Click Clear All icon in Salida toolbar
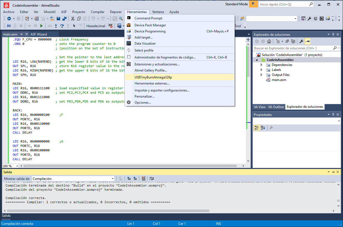Image resolution: width=343 pixels, height=227 pixels. tap(143, 179)
